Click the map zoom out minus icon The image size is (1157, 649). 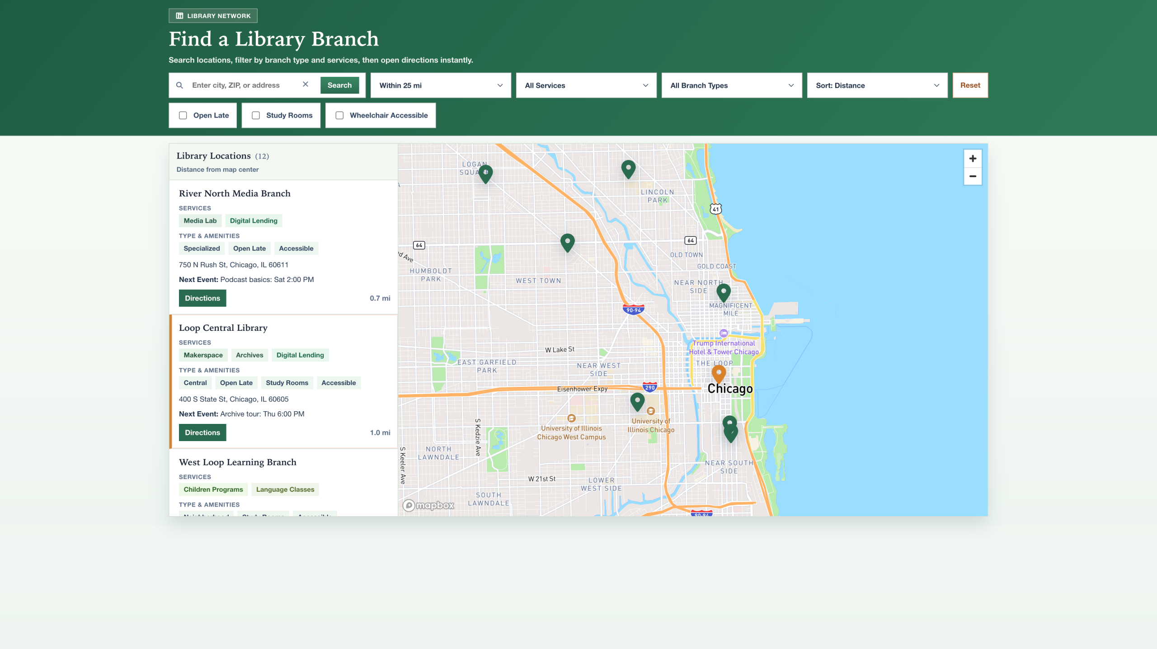973,176
